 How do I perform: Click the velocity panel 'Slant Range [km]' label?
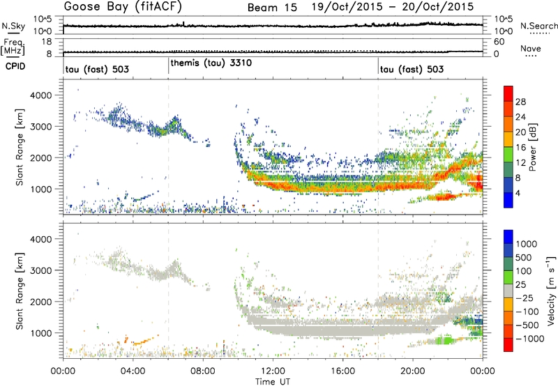coord(20,291)
